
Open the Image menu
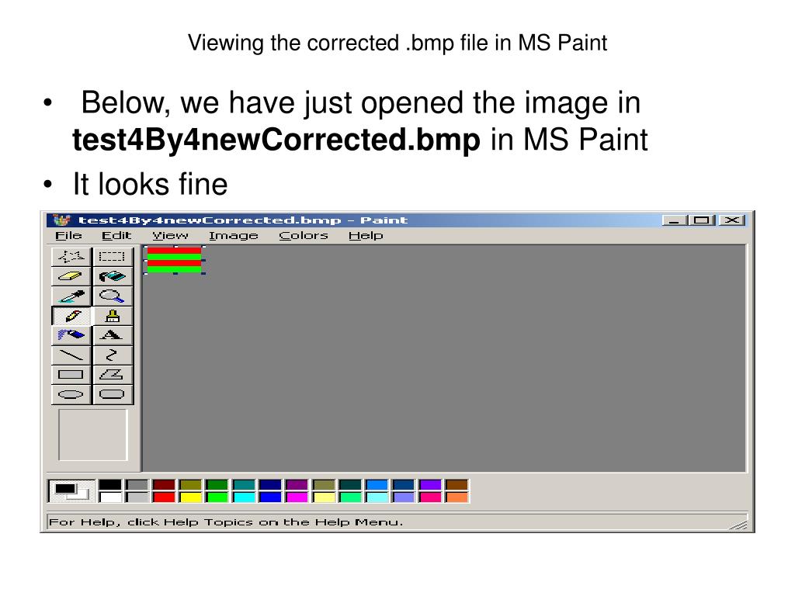tap(233, 236)
